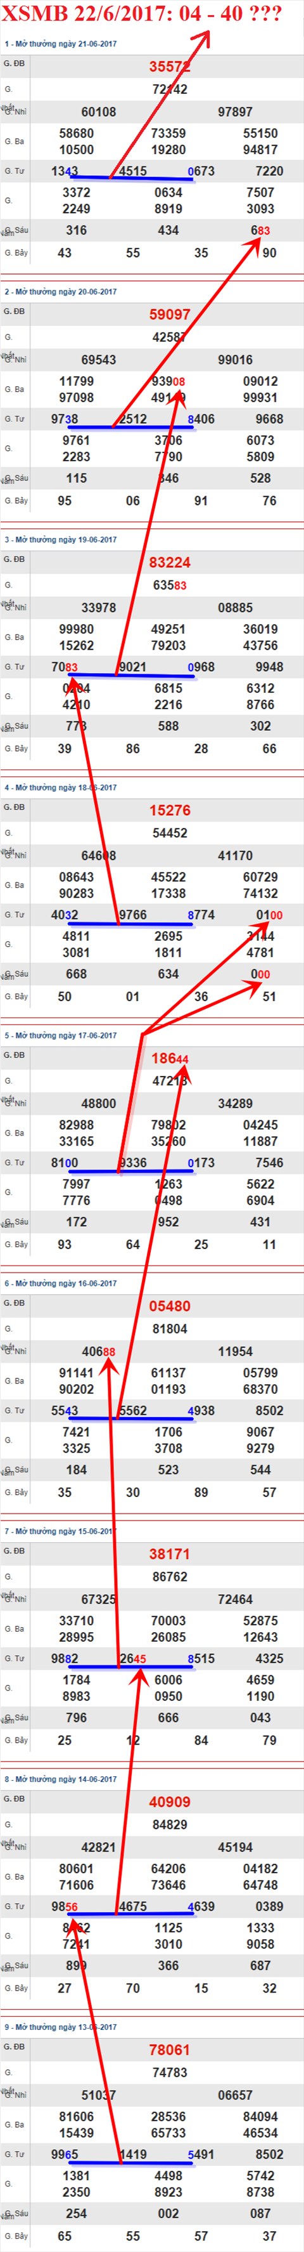Open the Mở thưởng ngày 18-06-2017 header
This screenshot has height=2252, width=304.
pyautogui.click(x=60, y=788)
